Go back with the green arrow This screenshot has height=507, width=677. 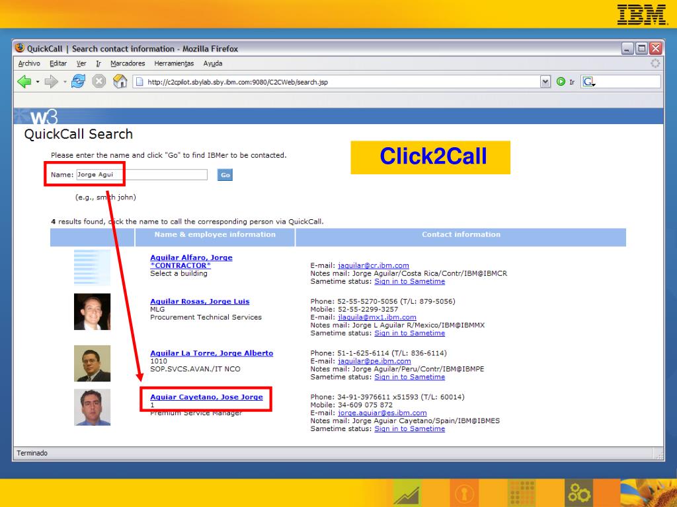[24, 81]
